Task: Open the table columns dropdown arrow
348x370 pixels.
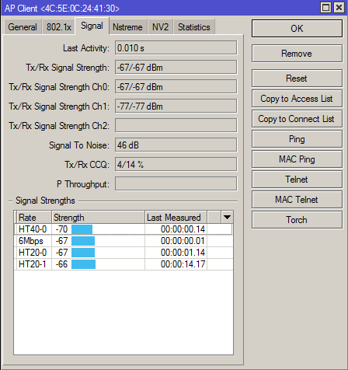Action: tap(227, 217)
